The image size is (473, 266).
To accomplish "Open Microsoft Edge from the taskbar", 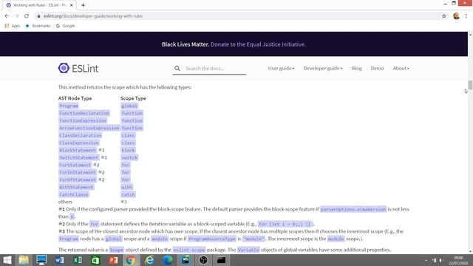I will (168, 260).
